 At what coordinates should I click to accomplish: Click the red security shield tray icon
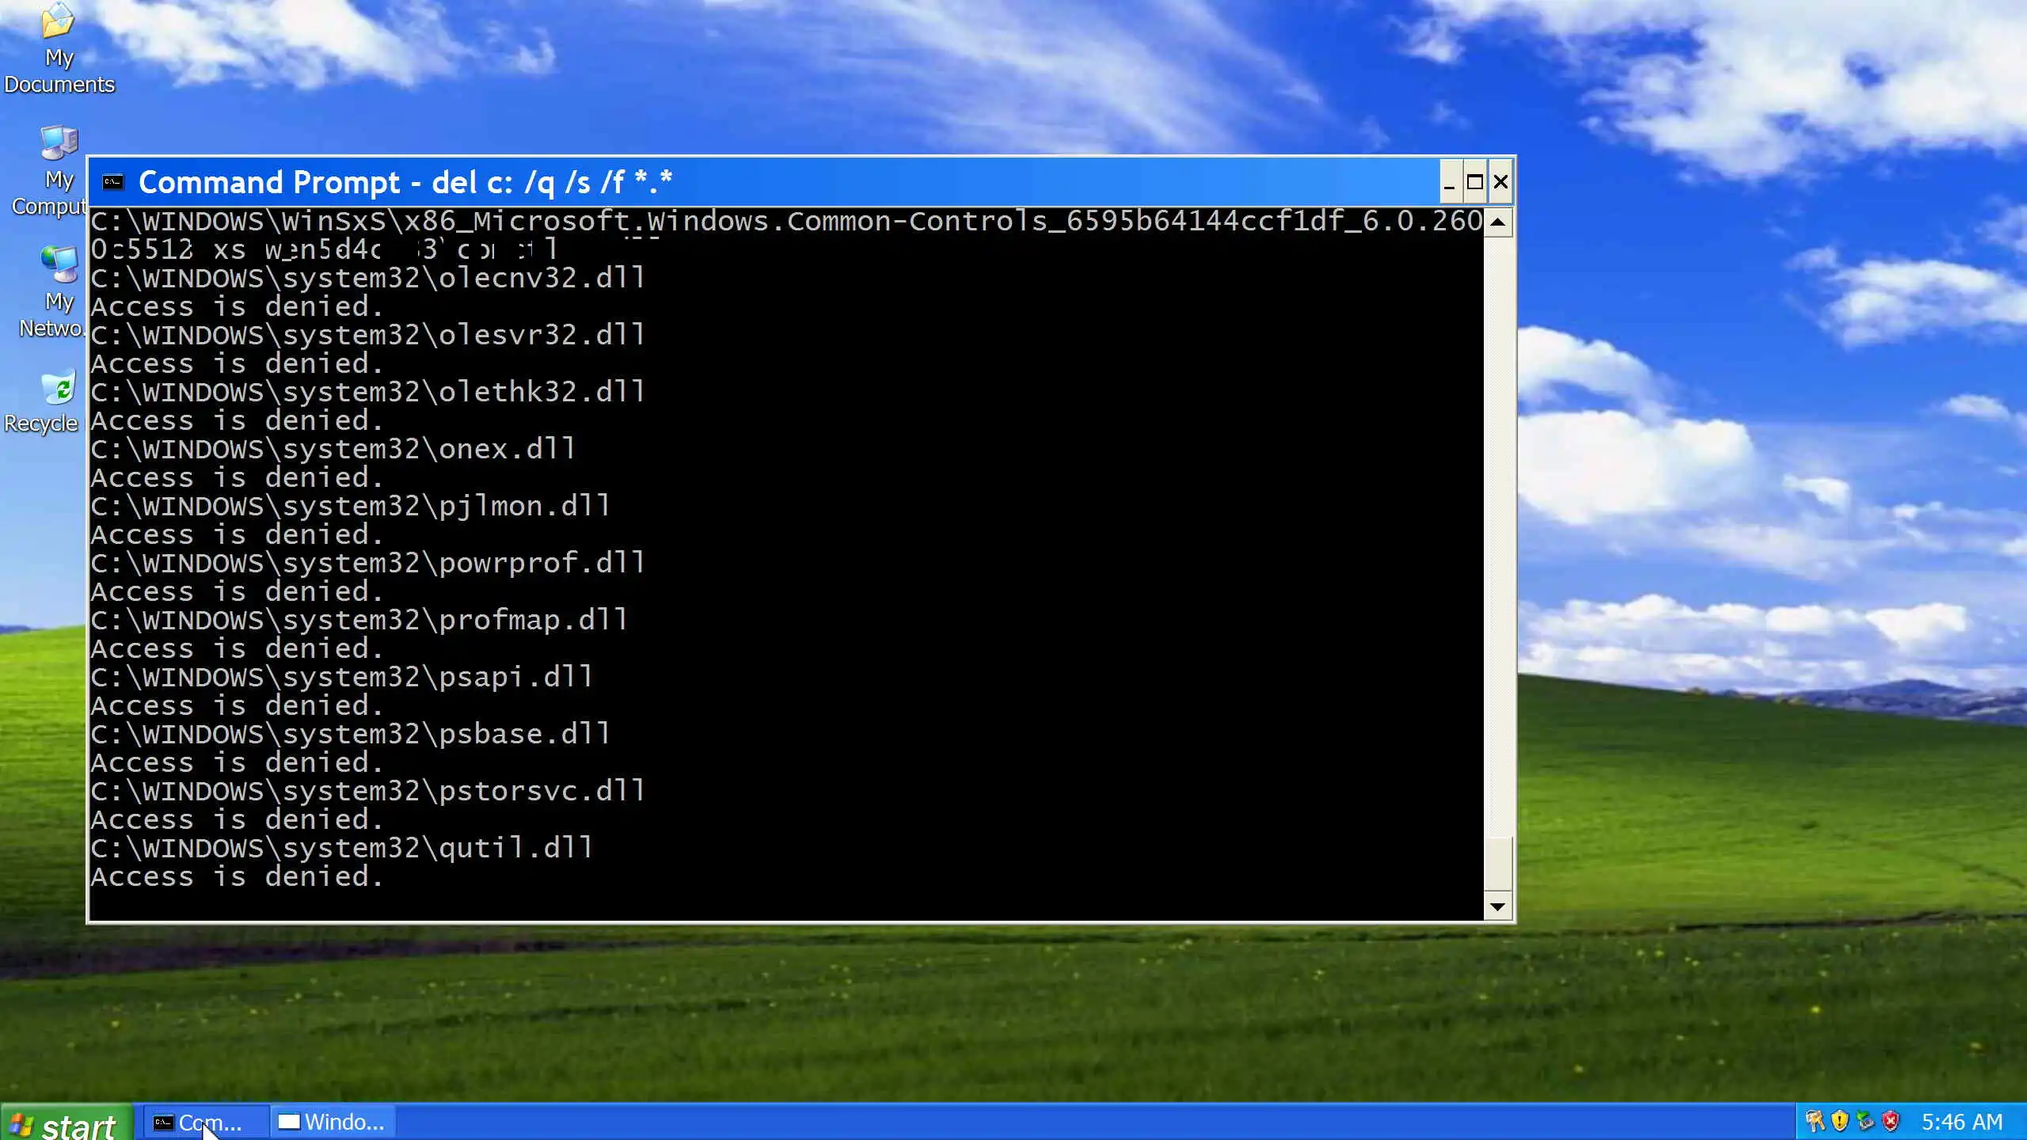pyautogui.click(x=1891, y=1121)
